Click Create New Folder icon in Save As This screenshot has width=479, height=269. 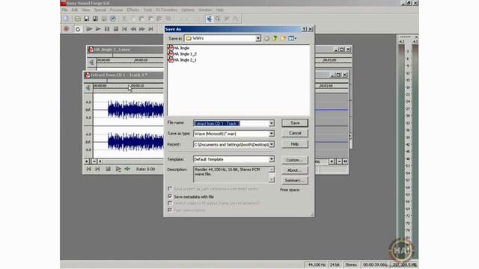(283, 38)
